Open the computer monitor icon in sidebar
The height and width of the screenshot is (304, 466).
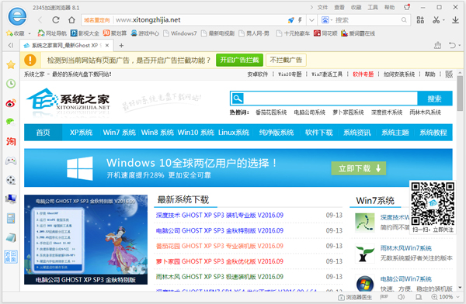[x=11, y=199]
